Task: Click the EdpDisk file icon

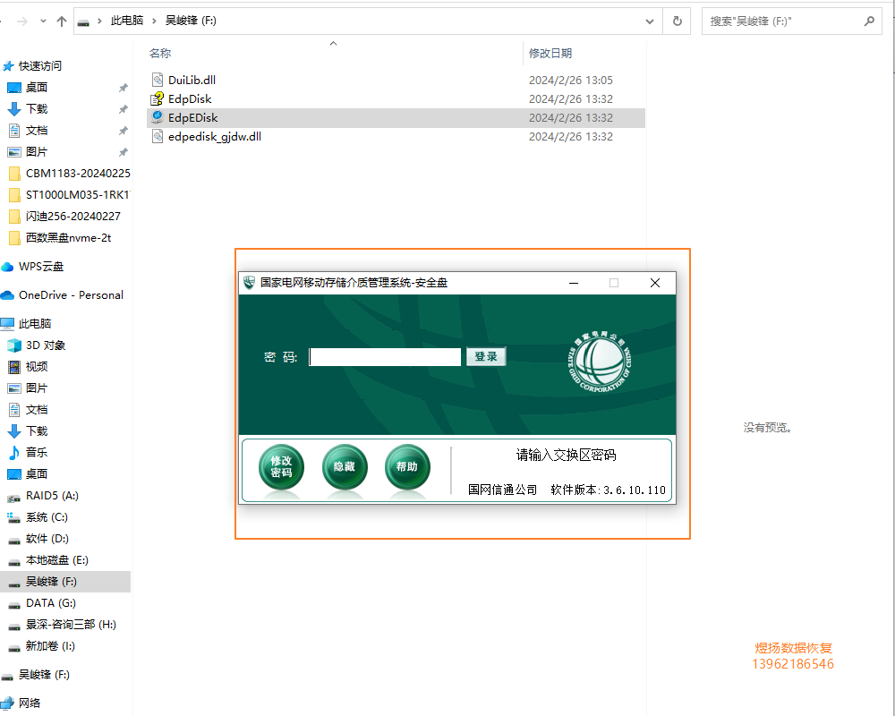Action: [x=158, y=98]
